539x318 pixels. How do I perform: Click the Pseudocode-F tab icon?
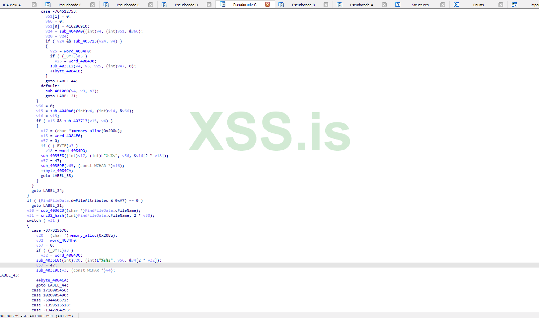[x=48, y=5]
